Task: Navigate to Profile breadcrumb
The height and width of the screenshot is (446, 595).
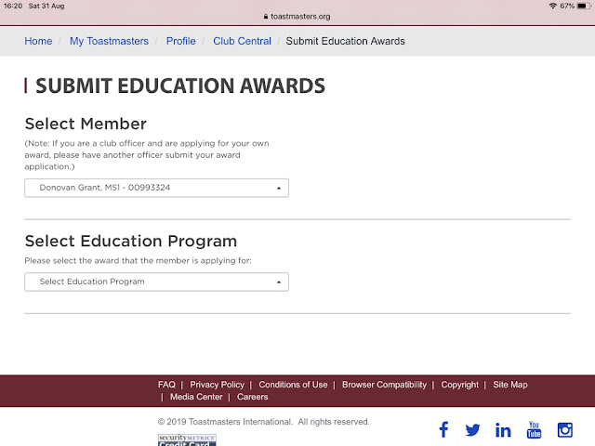Action: click(181, 41)
